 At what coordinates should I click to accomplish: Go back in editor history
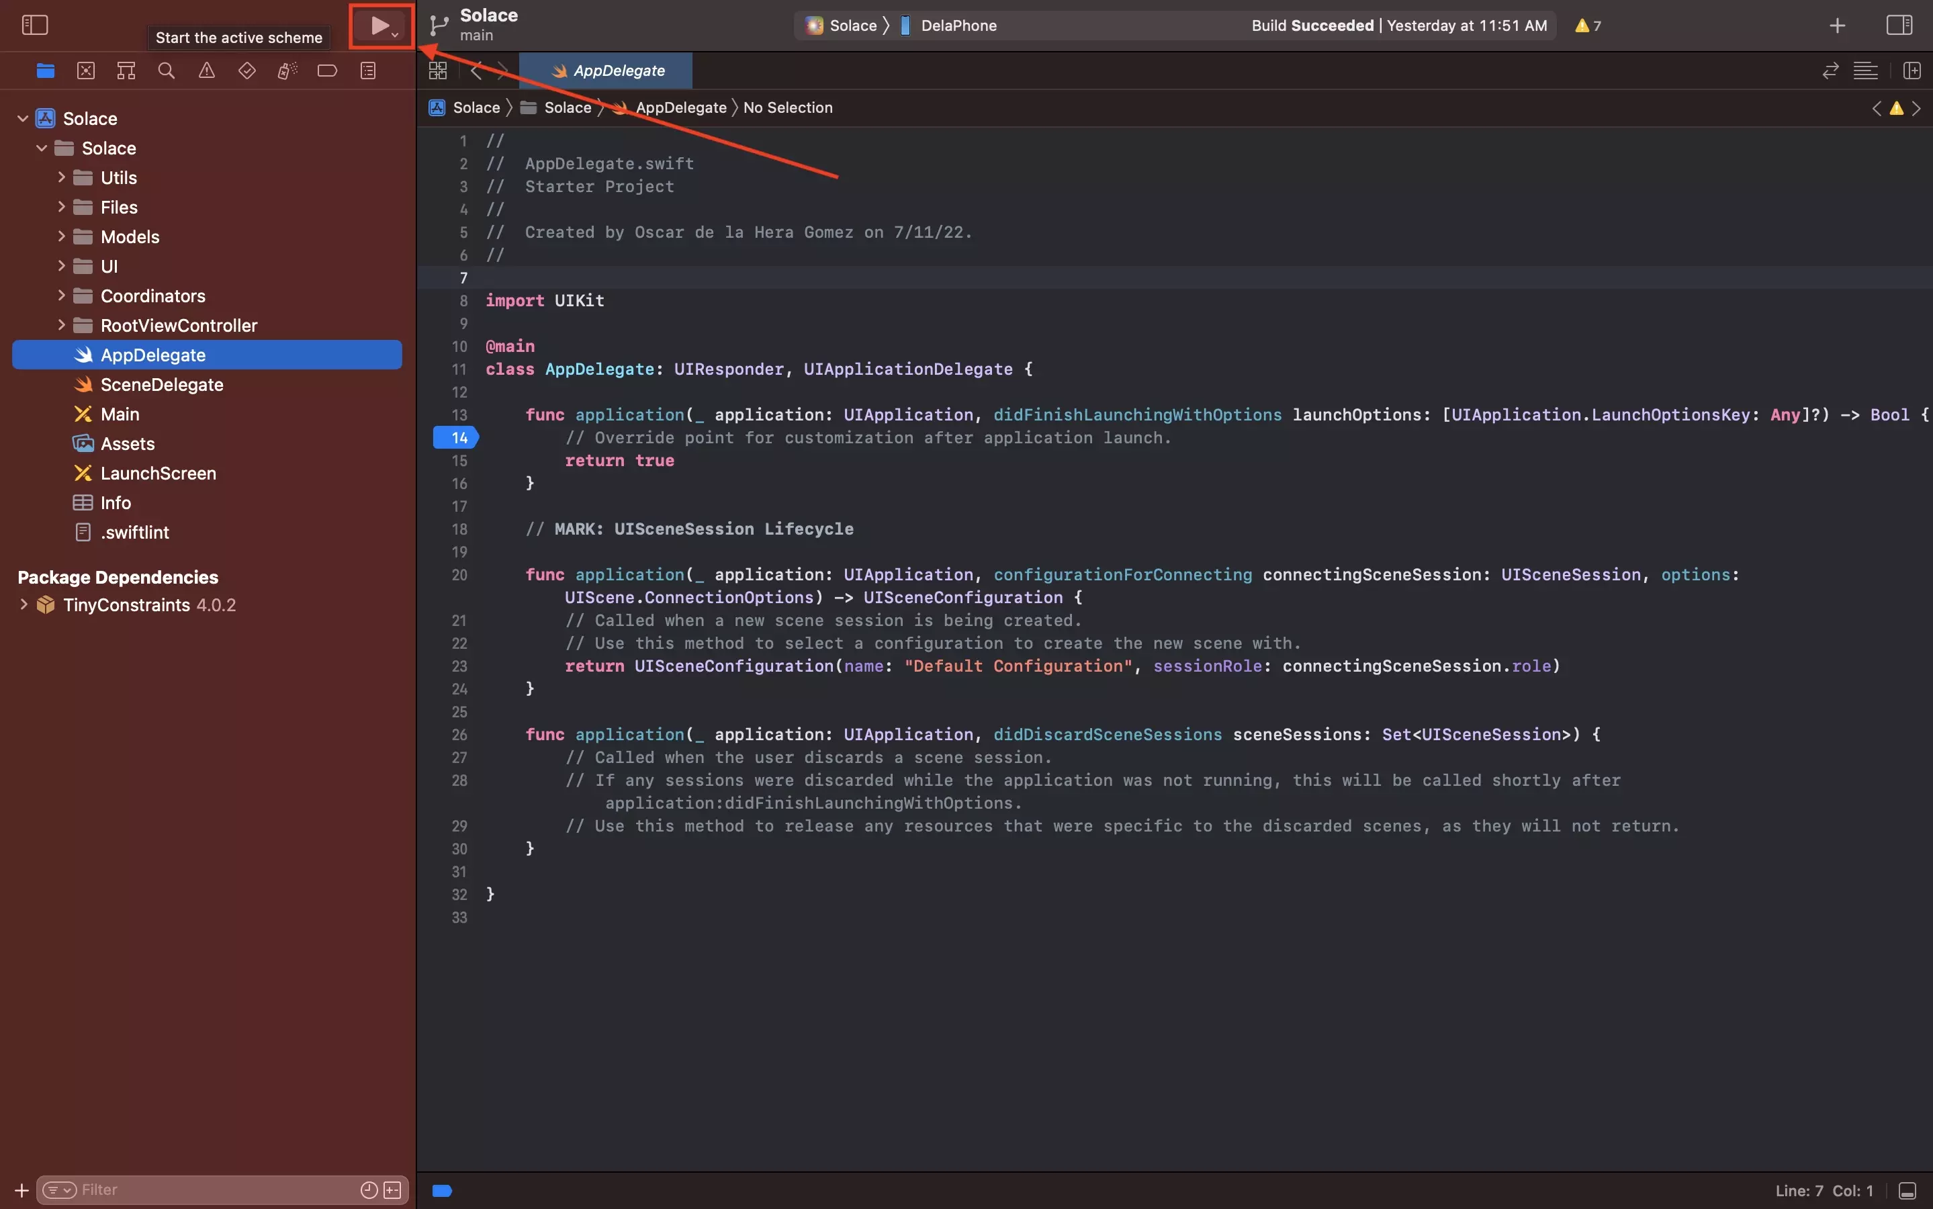[476, 71]
